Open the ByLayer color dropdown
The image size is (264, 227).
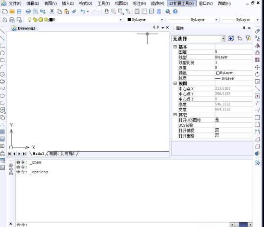coord(162,20)
